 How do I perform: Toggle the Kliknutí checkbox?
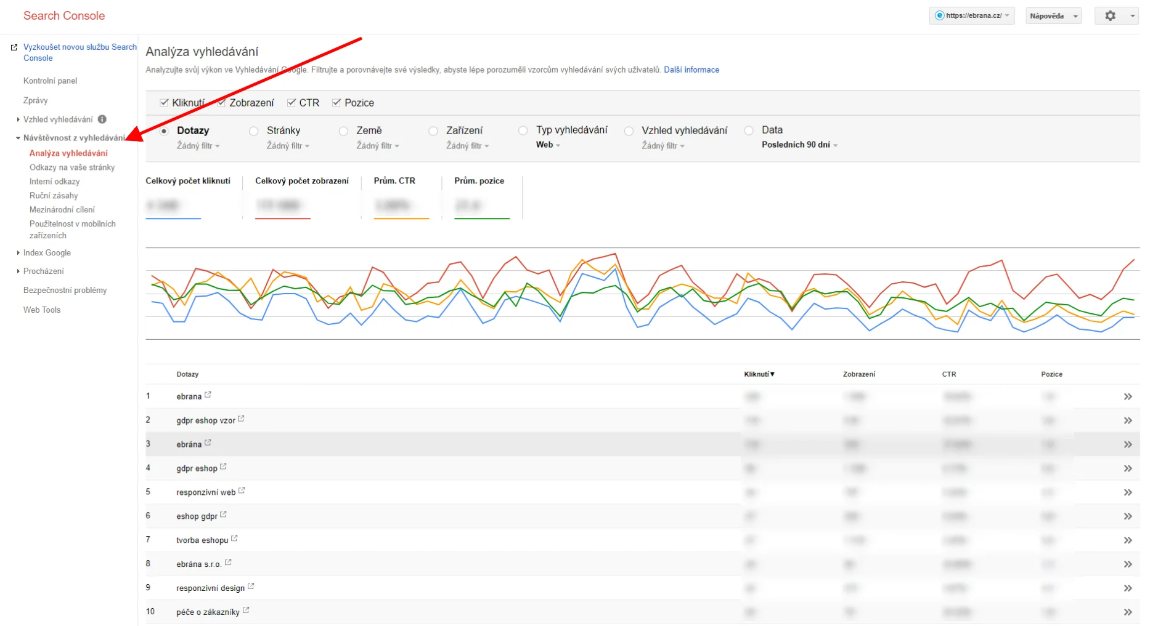pos(164,103)
